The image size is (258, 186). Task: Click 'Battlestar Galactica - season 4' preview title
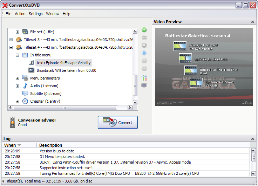point(198,36)
